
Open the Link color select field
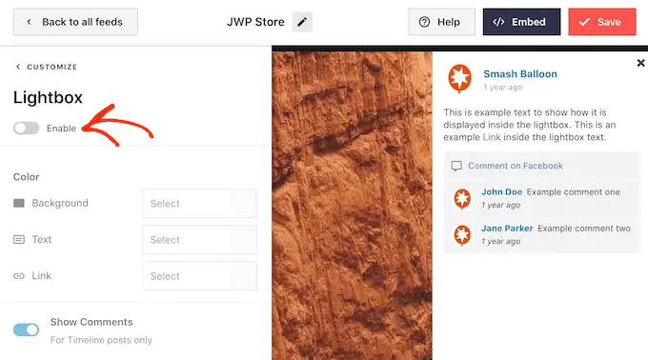(x=199, y=276)
